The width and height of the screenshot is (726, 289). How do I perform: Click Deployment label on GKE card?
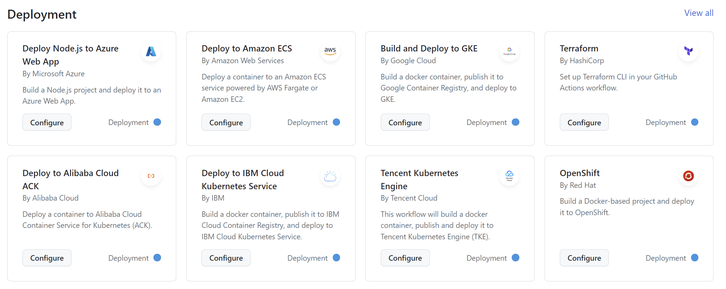(x=487, y=123)
